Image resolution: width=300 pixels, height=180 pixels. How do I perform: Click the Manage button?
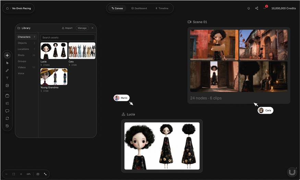pos(82,28)
